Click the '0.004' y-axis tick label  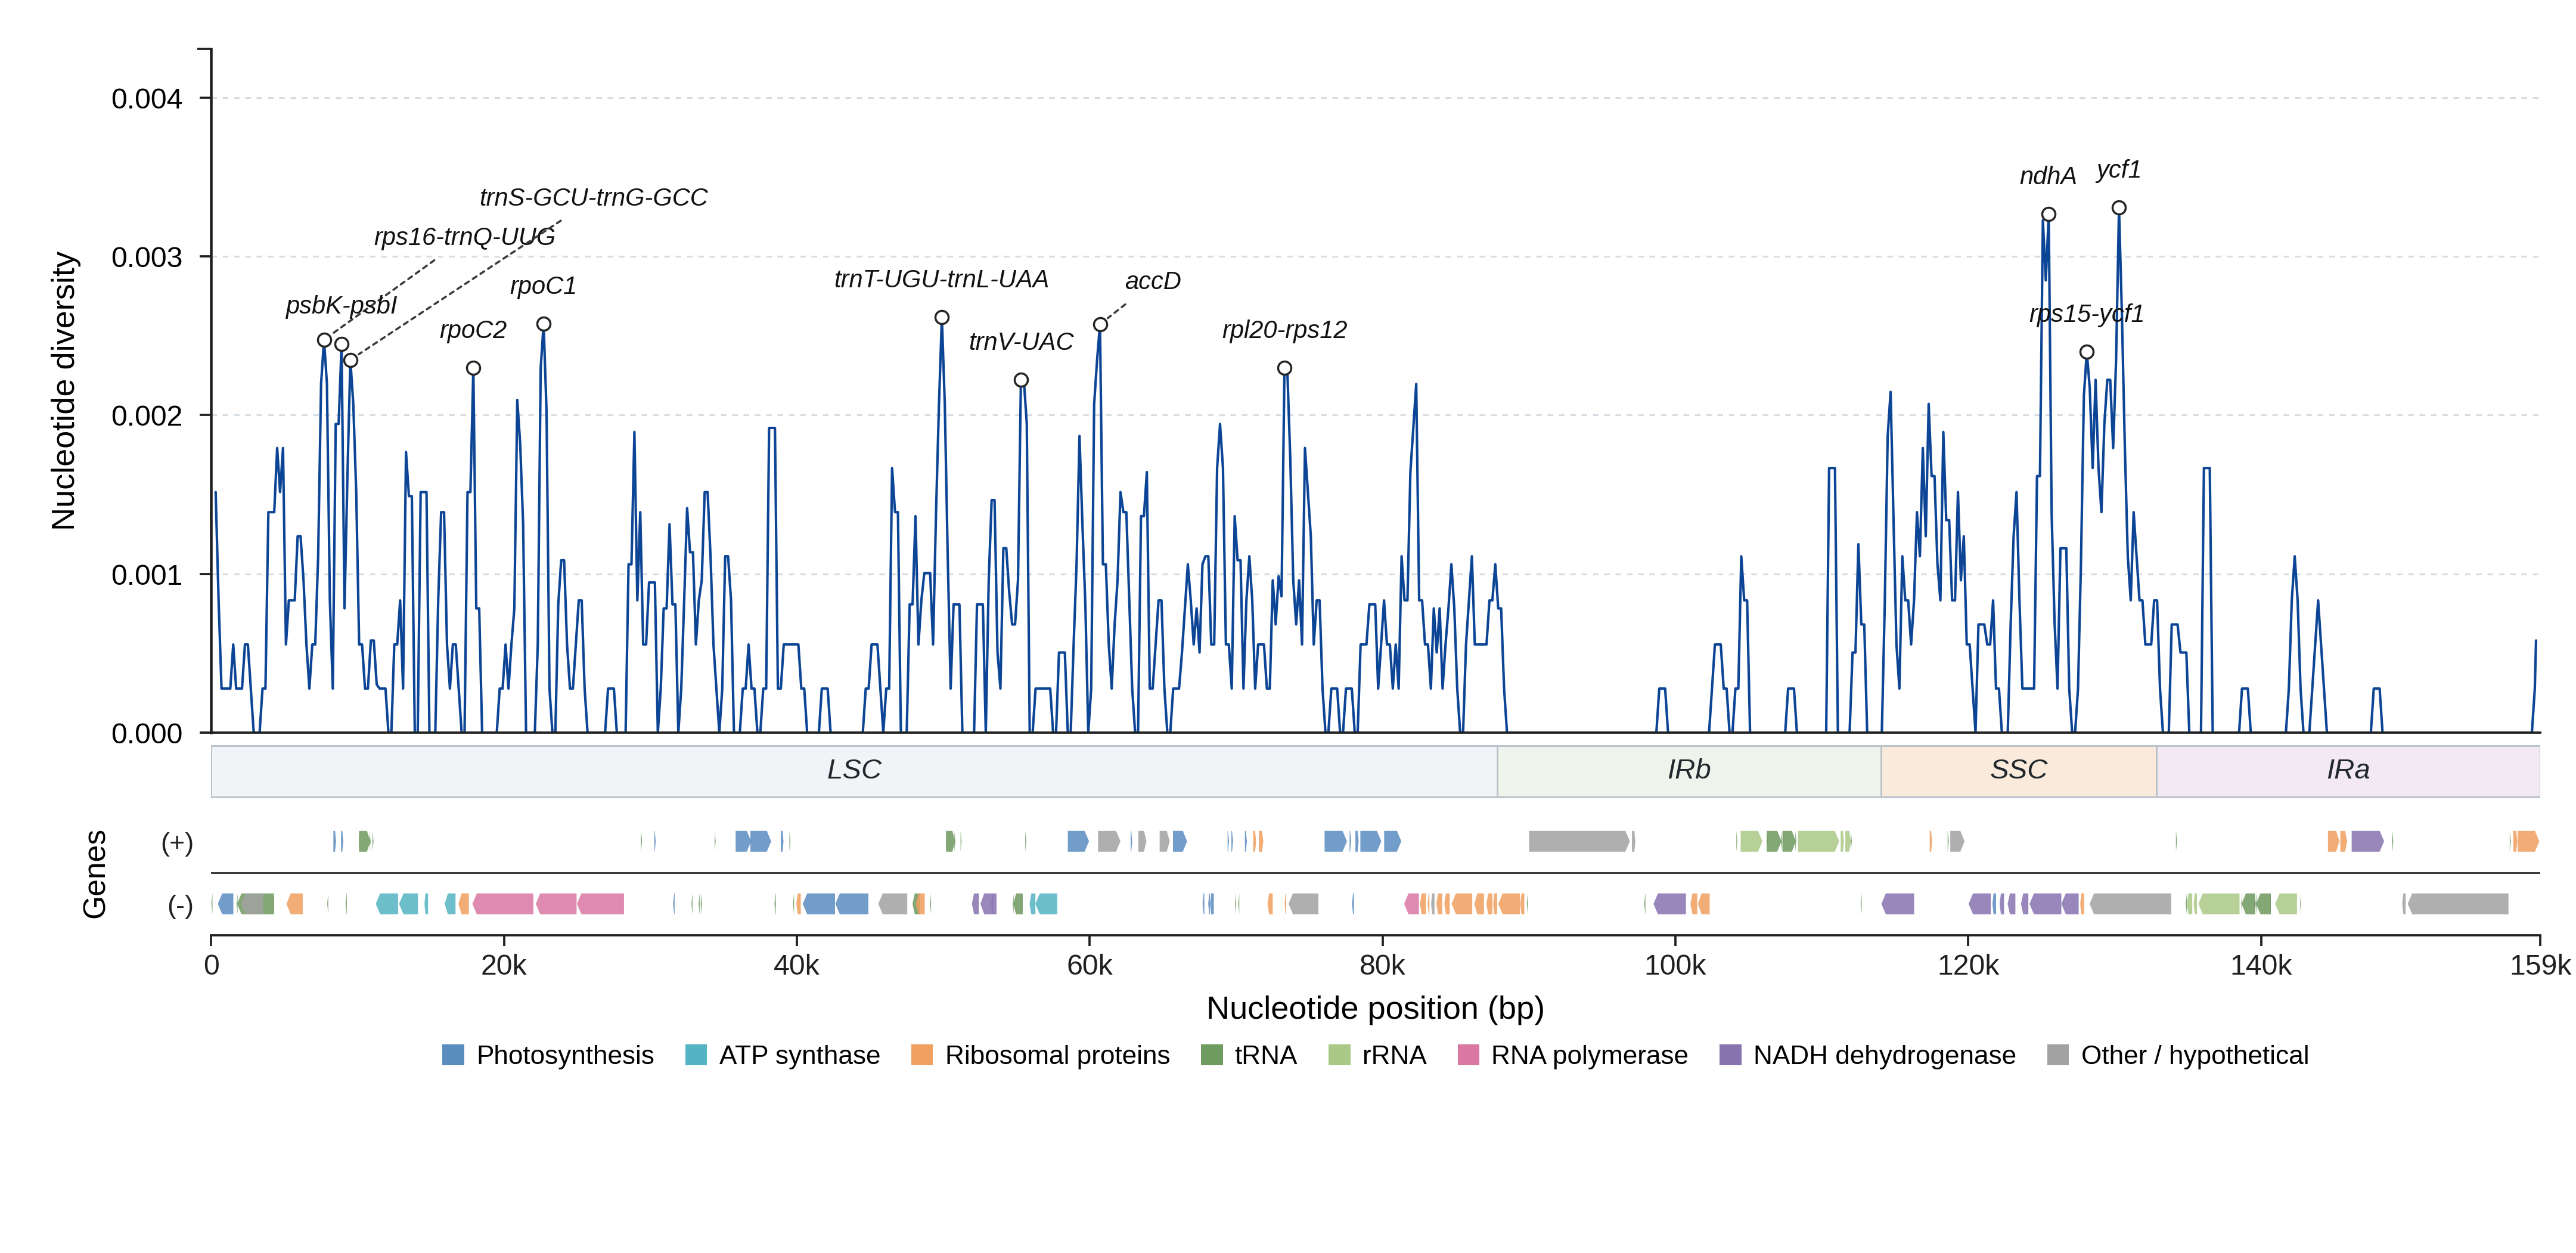[x=147, y=99]
